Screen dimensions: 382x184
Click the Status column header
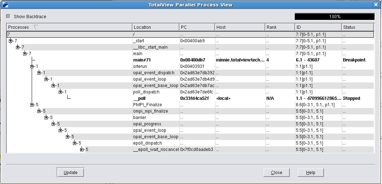[357, 27]
